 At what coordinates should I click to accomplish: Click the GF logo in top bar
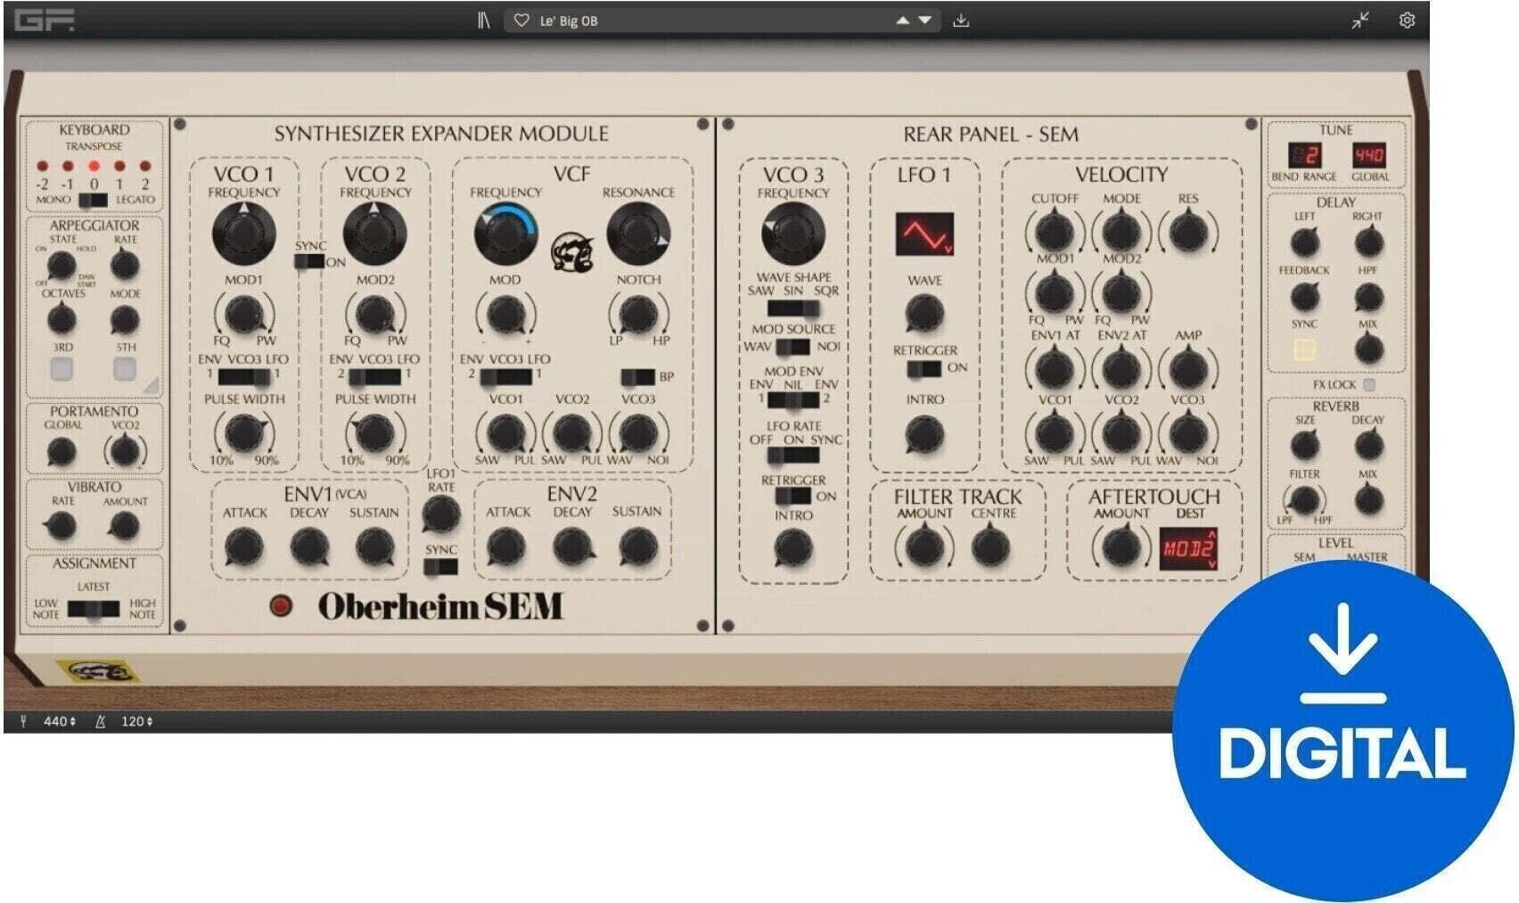coord(44,20)
